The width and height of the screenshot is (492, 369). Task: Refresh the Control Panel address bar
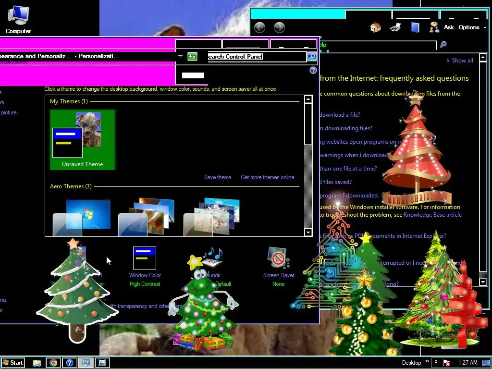(x=192, y=57)
